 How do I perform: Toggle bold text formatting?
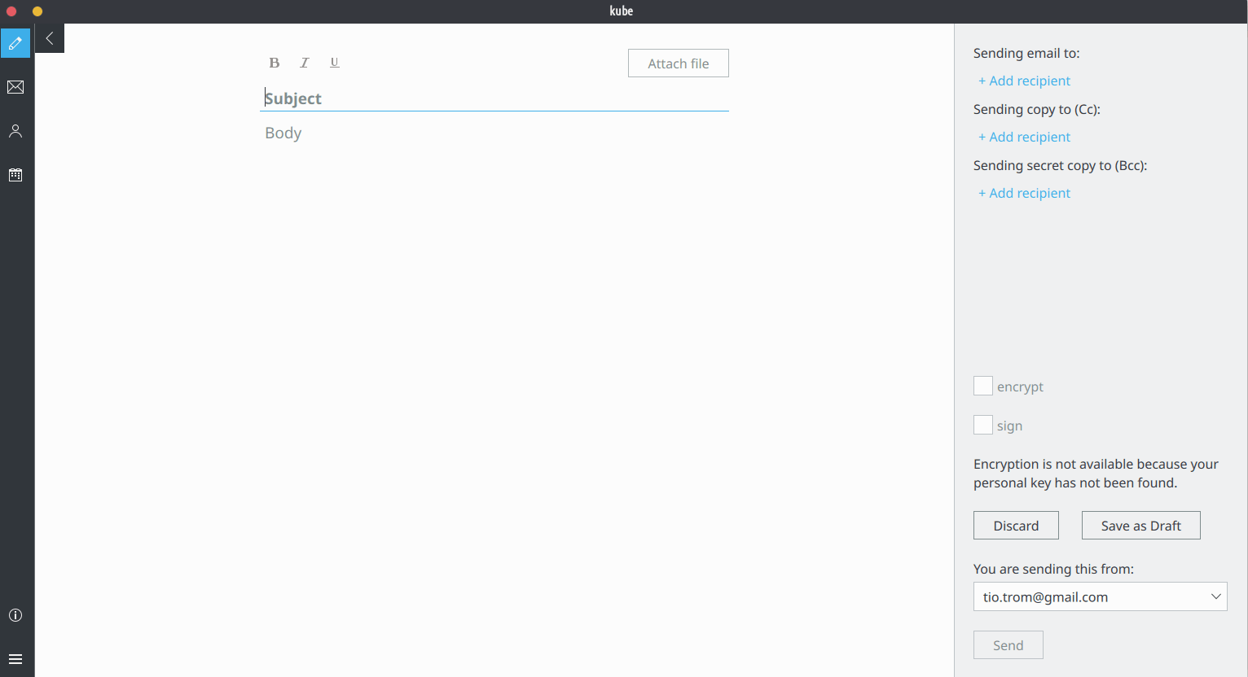pos(275,63)
